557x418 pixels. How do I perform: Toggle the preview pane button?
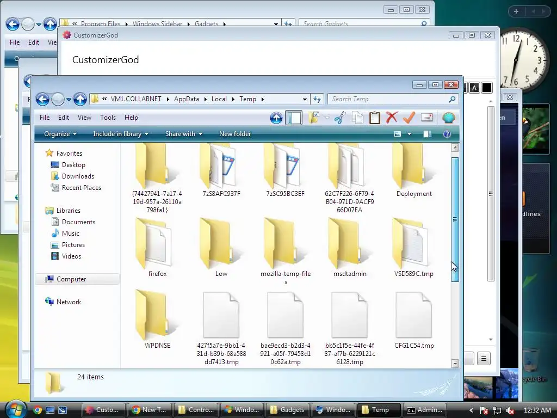click(428, 134)
